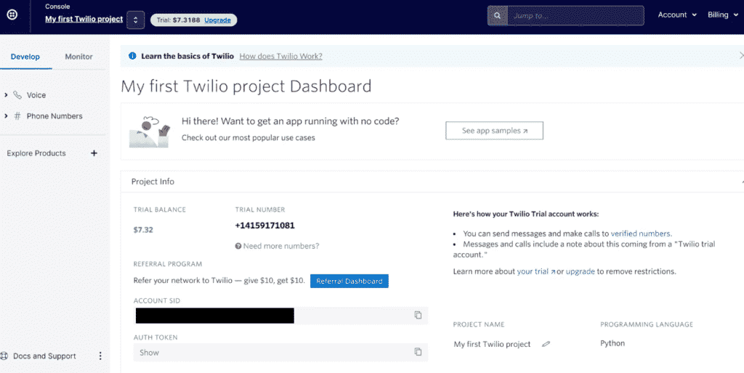This screenshot has width=744, height=373.
Task: Click the Phone Numbers hash icon
Action: click(x=17, y=116)
